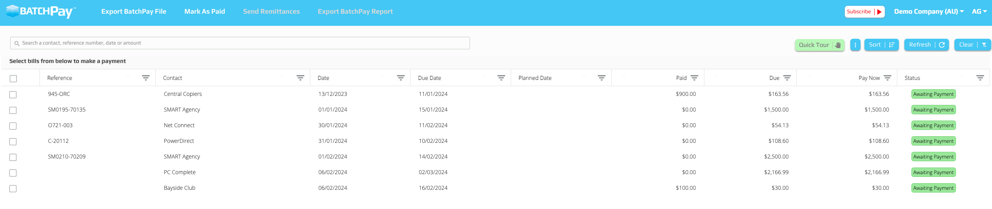Click the 02/03/2024 due date cell

[x=433, y=172]
